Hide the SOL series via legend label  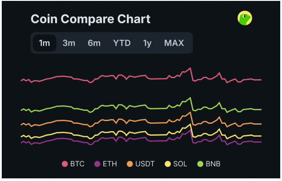tap(180, 164)
